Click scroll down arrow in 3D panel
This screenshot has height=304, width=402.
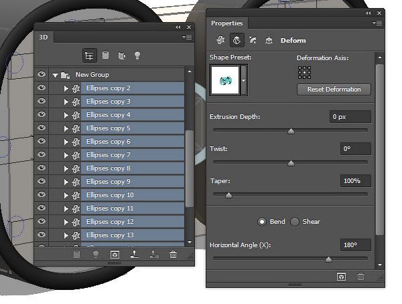pyautogui.click(x=190, y=242)
